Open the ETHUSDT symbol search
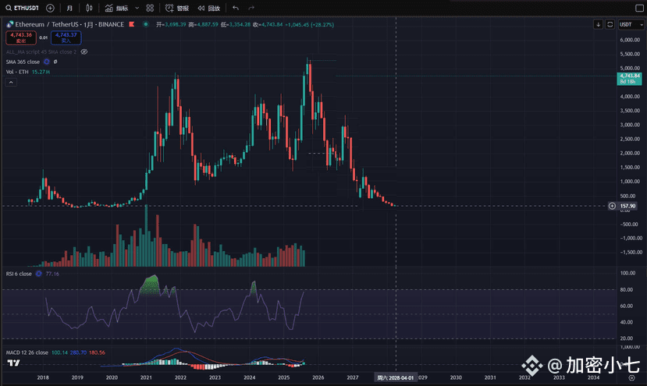647x386 pixels. point(23,8)
